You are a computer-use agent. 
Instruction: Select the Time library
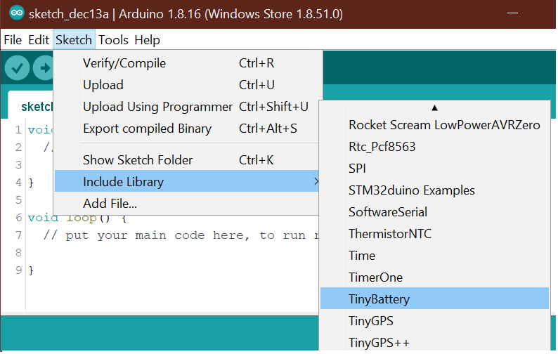[434, 256]
